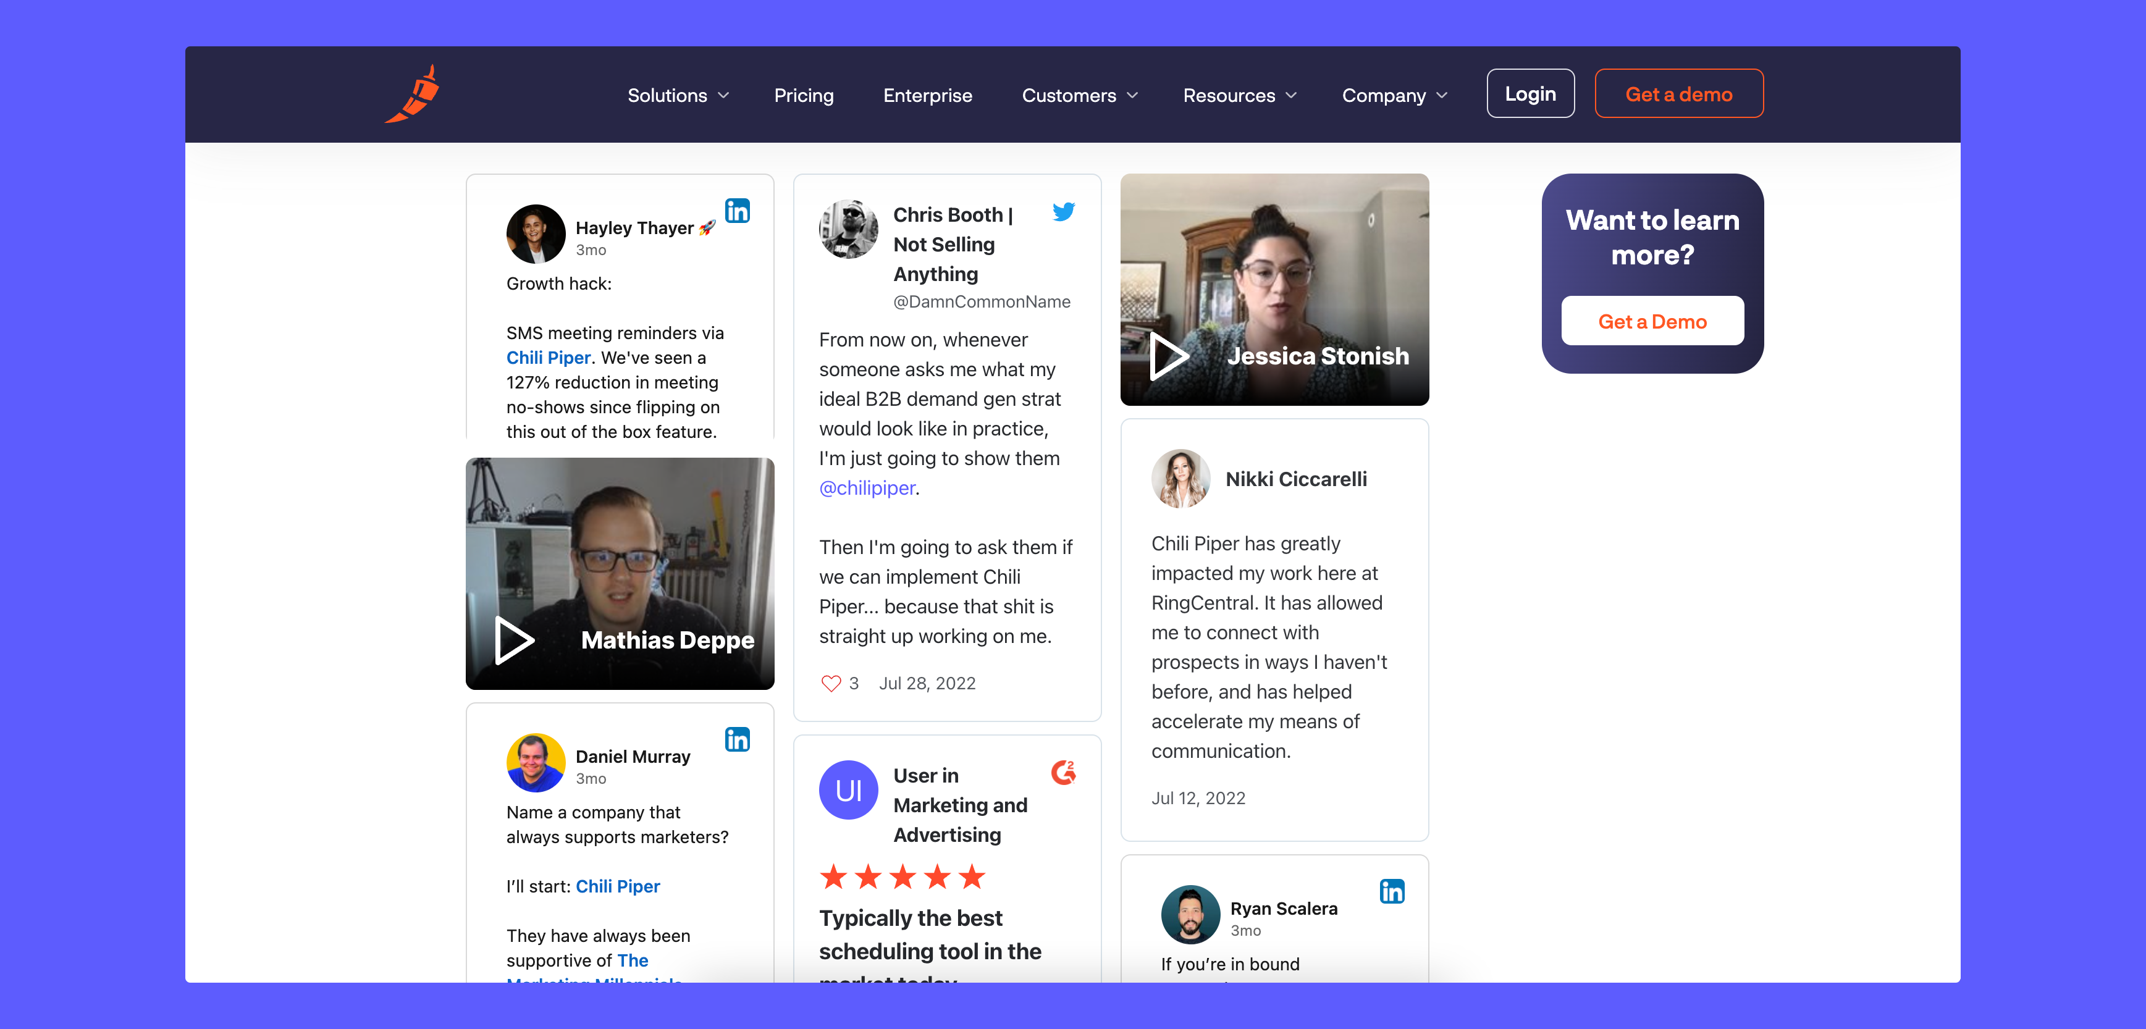Open Twitter bird icon on Chris Booth's tweet

click(x=1064, y=212)
